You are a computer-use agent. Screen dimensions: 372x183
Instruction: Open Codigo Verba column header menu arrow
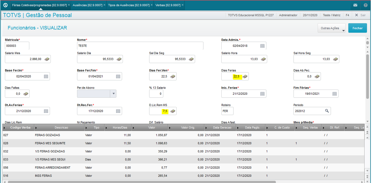pos(4,128)
